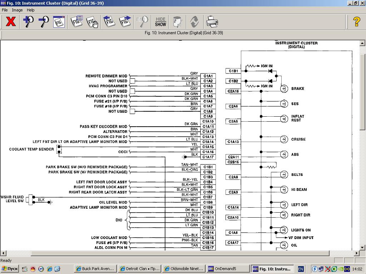
Task: Open the figure in new window icon
Action: [x=77, y=22]
